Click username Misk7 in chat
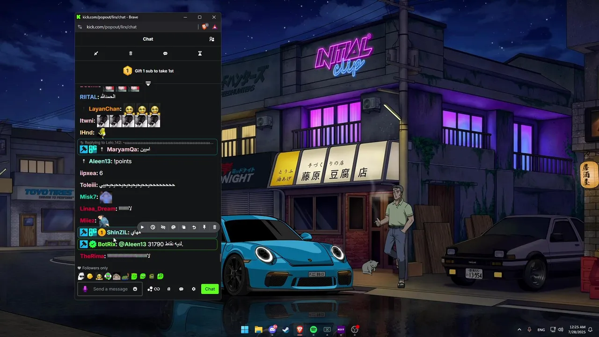The width and height of the screenshot is (599, 337). 88,197
